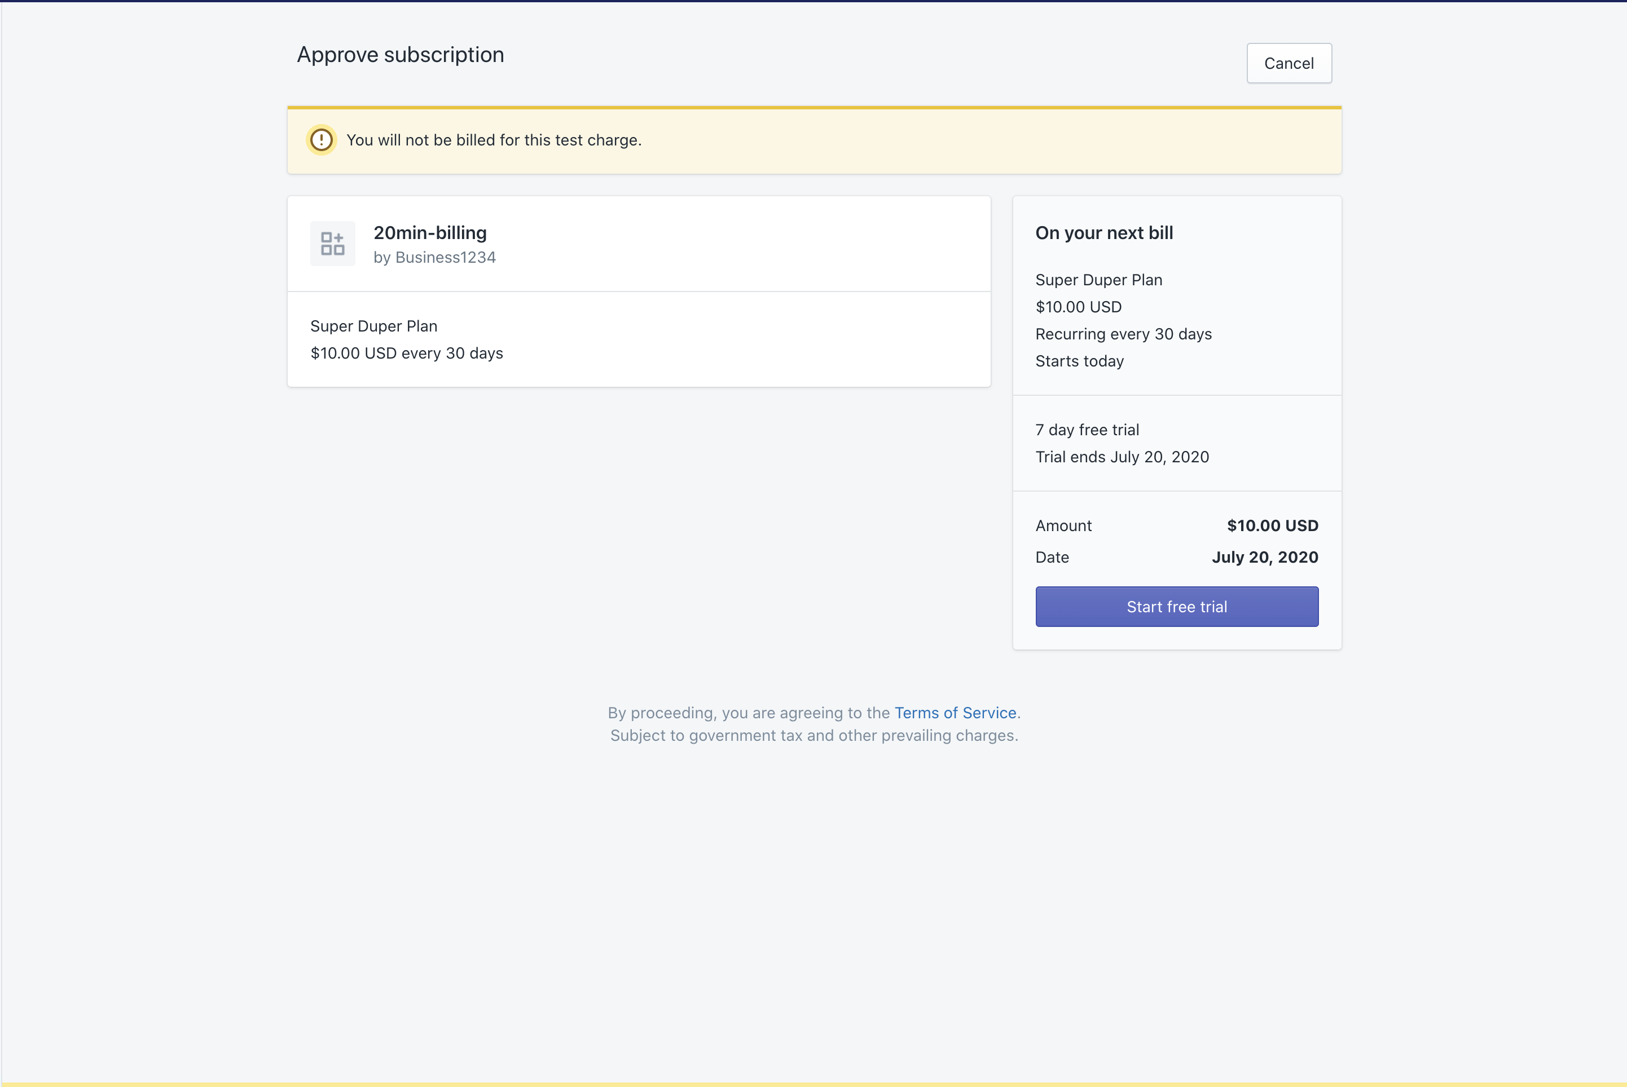Click the bold '$10.00 USD' amount value
1627x1087 pixels.
[x=1272, y=525]
